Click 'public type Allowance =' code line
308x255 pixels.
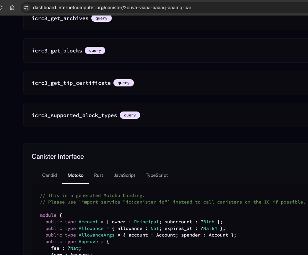tap(135, 229)
